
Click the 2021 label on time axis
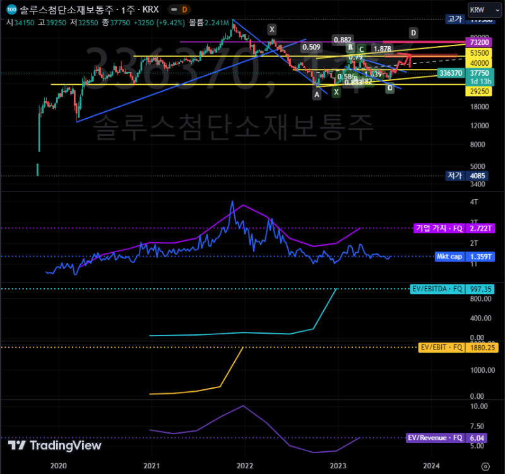pos(151,466)
